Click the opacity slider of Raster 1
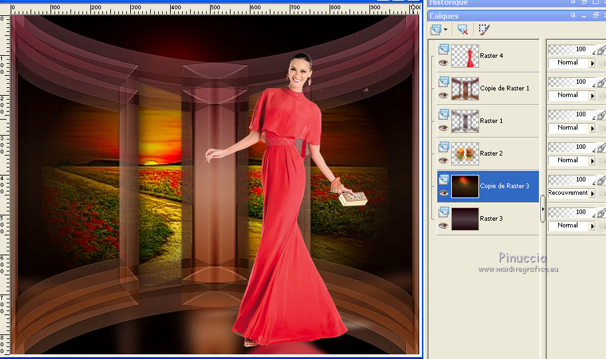The image size is (606, 359). [571, 114]
